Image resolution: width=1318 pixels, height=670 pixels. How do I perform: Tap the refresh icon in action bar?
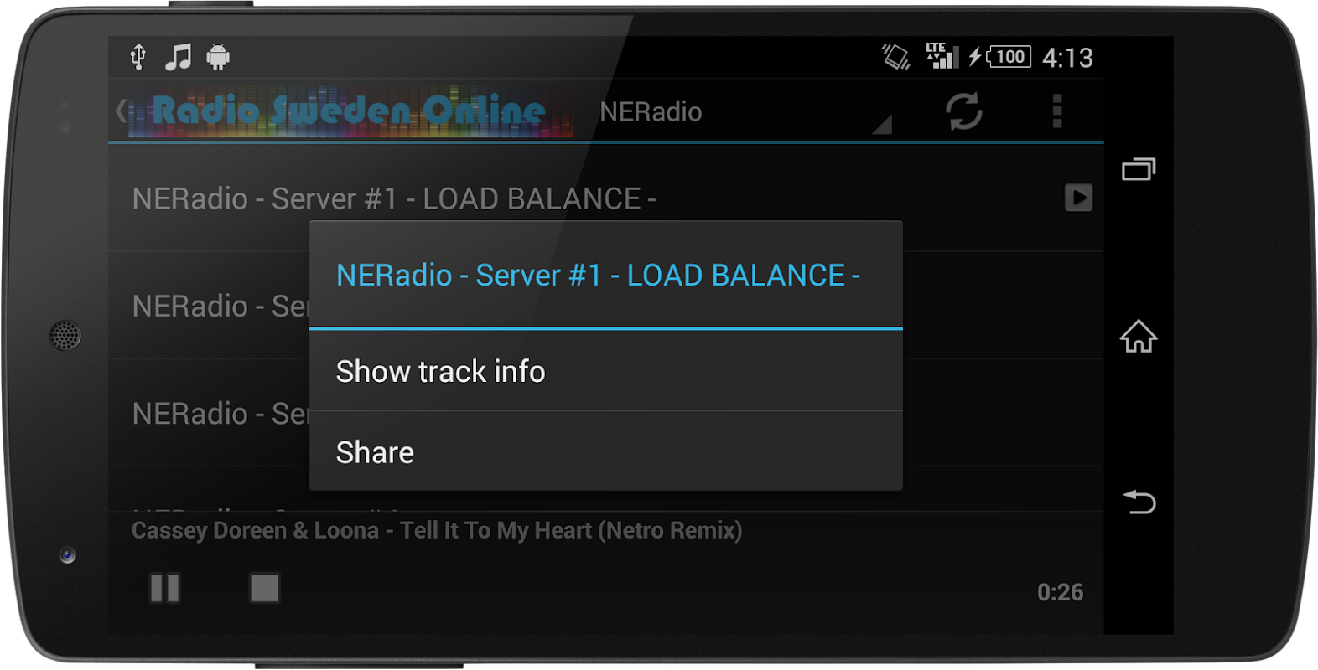pyautogui.click(x=964, y=111)
